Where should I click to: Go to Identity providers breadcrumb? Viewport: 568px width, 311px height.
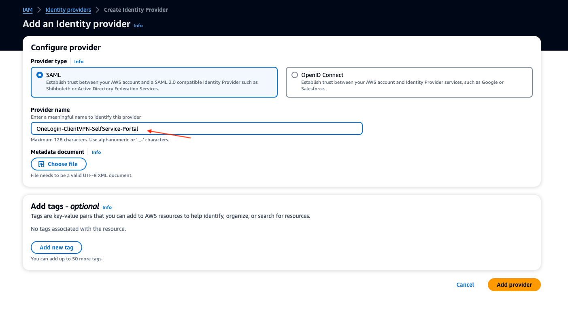pos(68,10)
